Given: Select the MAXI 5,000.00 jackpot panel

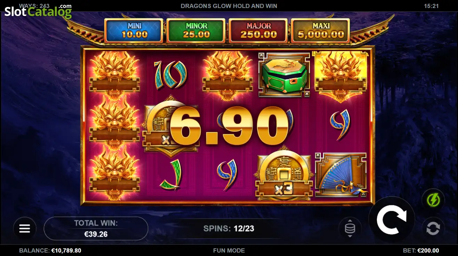Looking at the screenshot, I should pyautogui.click(x=320, y=31).
